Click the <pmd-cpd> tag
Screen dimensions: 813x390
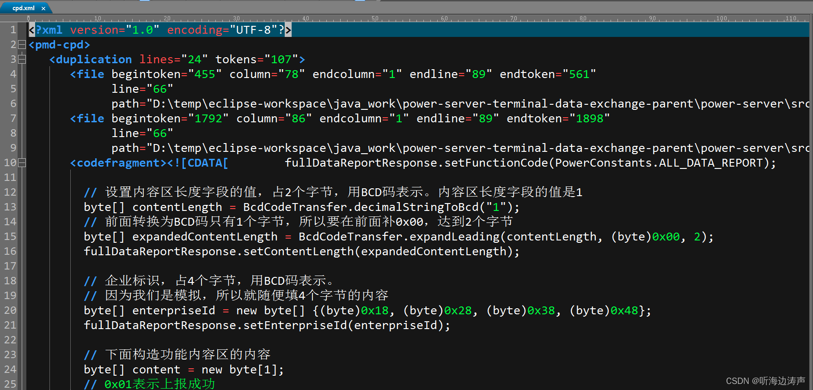click(x=59, y=45)
